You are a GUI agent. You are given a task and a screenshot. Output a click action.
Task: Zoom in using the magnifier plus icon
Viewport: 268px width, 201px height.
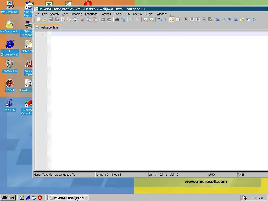131,19
